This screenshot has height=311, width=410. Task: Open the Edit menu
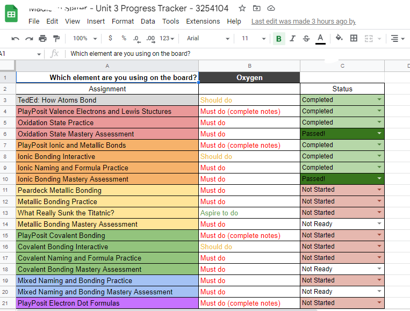click(52, 21)
